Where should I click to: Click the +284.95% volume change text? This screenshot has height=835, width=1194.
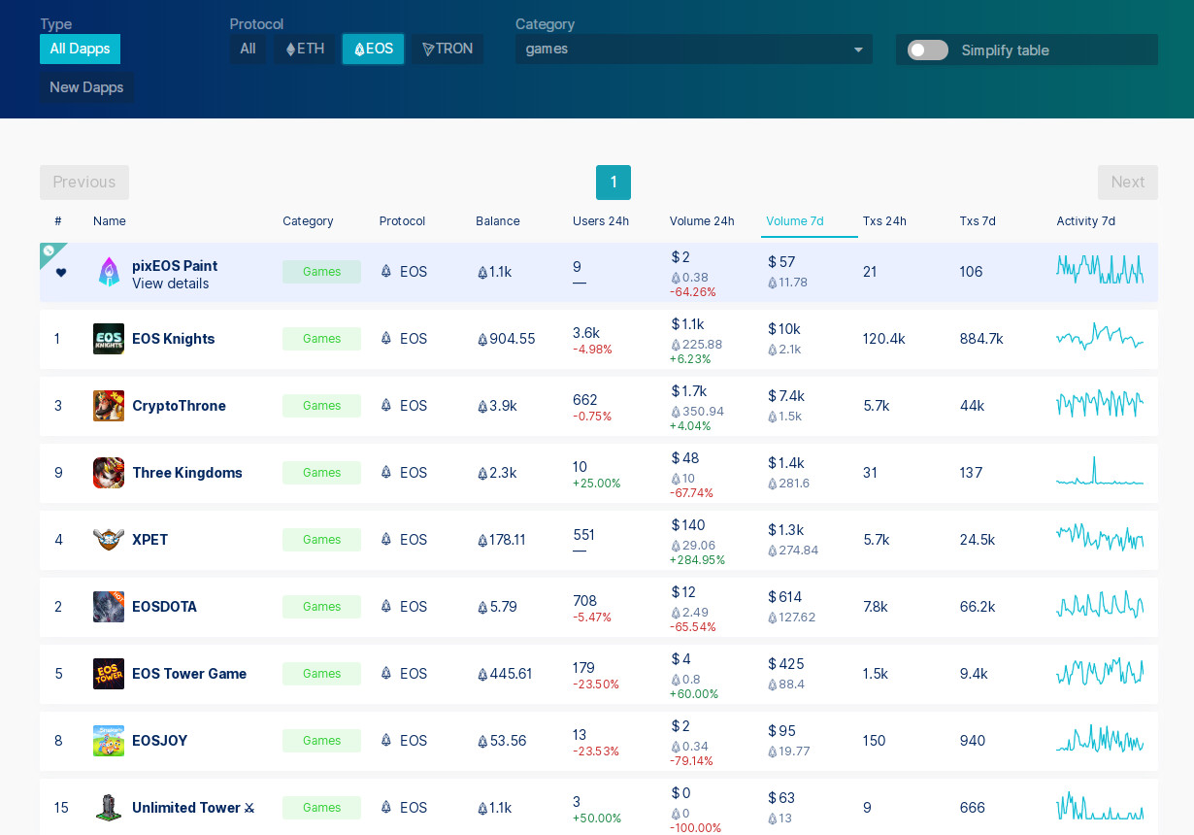tap(697, 560)
